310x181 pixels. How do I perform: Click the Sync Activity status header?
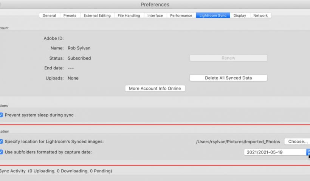(x=56, y=171)
